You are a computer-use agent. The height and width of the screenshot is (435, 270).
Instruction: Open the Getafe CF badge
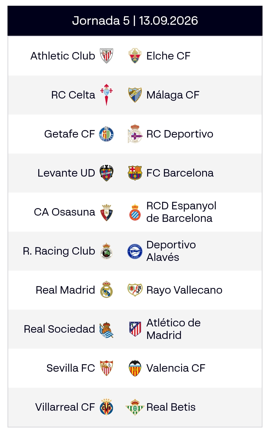point(106,134)
